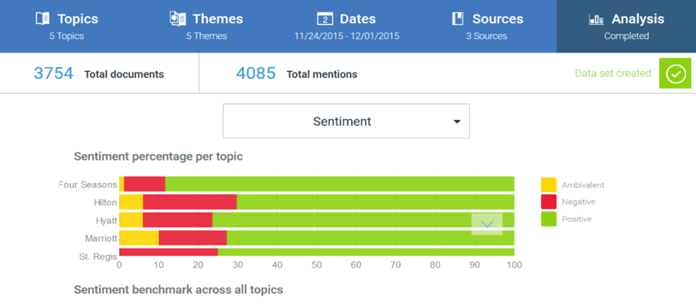Click the Hilton negative red bar segment
Image resolution: width=696 pixels, height=304 pixels.
click(189, 202)
